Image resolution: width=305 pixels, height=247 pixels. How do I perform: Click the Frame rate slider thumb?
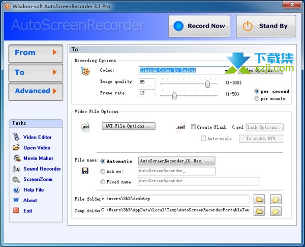pos(174,95)
